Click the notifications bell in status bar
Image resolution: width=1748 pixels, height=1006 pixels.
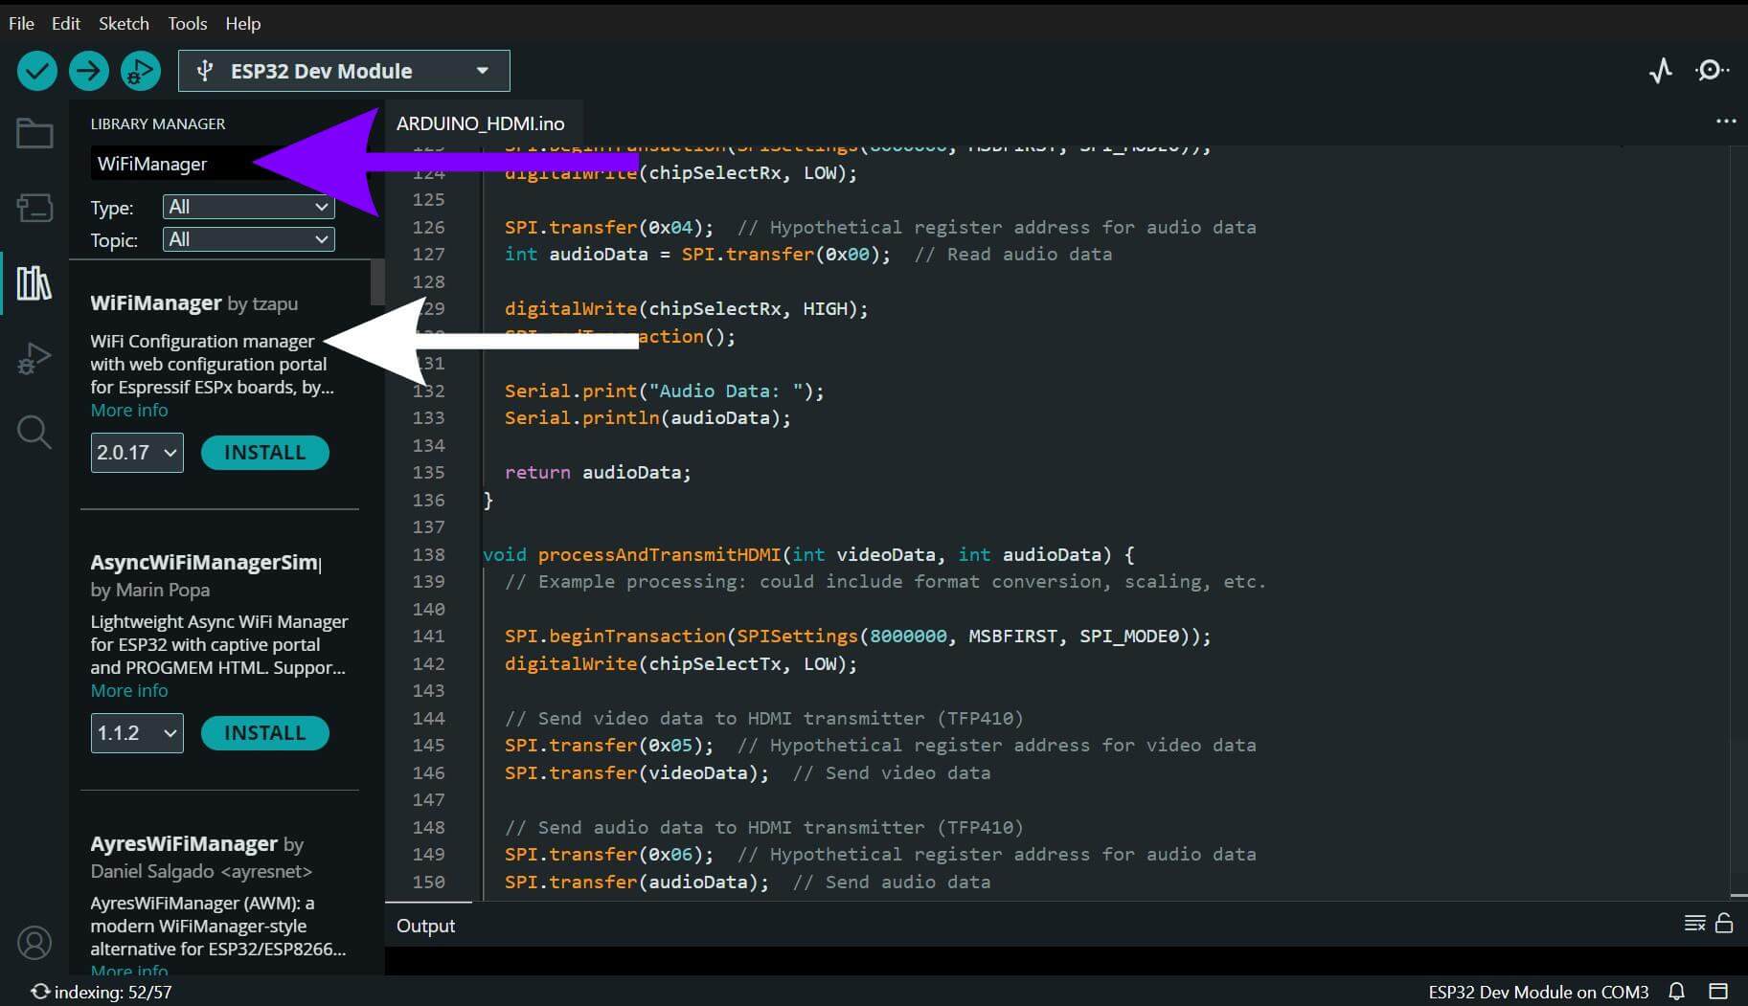(1677, 992)
